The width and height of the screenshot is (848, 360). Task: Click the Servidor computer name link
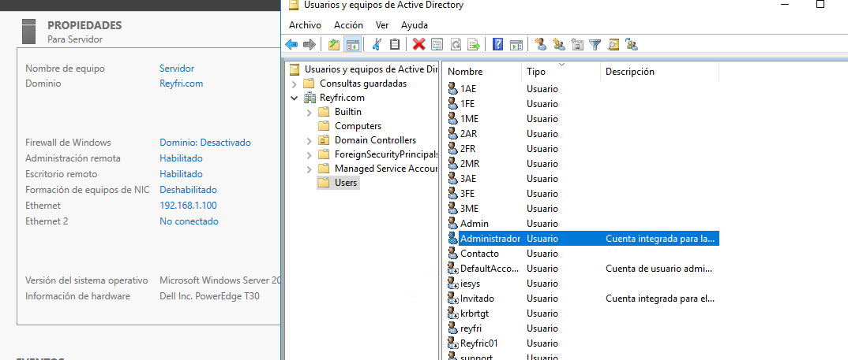tap(176, 69)
